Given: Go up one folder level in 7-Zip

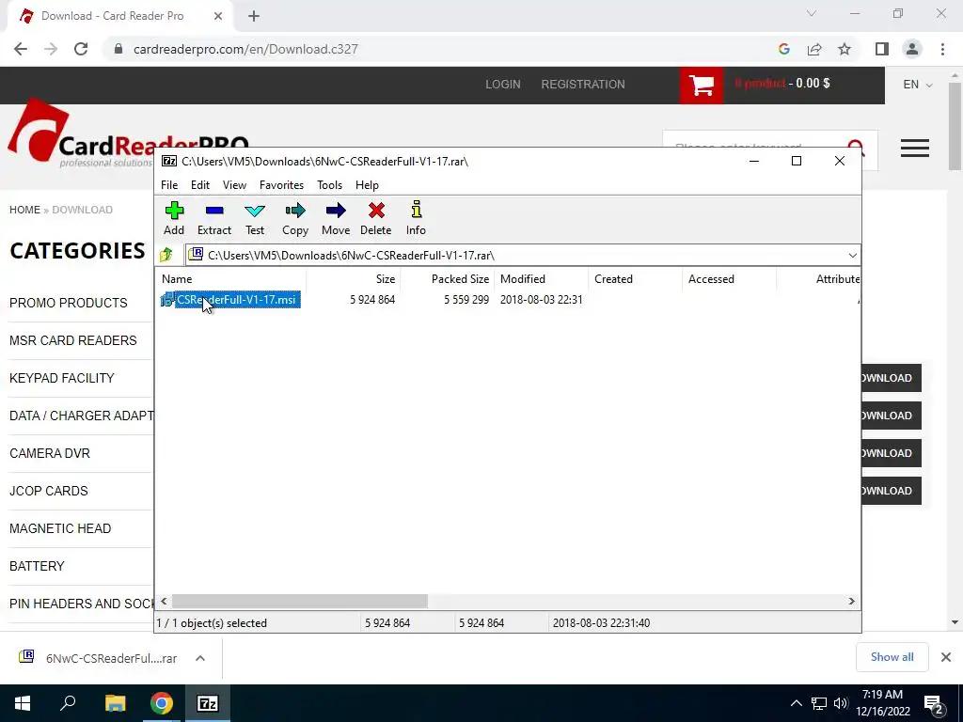Looking at the screenshot, I should tap(166, 255).
